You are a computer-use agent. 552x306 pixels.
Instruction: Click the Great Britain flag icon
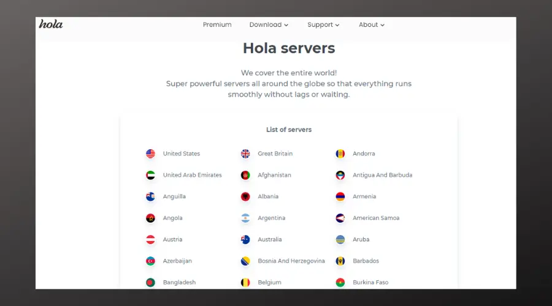click(x=245, y=154)
